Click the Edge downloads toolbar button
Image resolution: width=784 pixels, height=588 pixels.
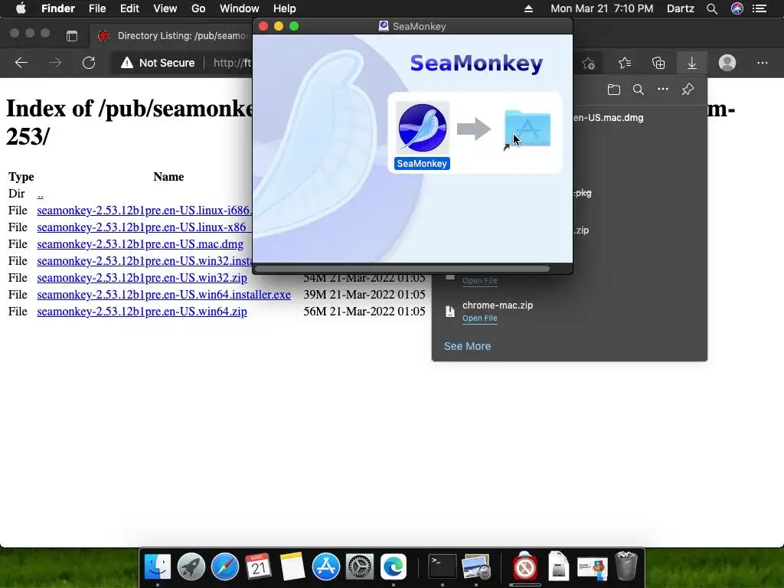692,63
